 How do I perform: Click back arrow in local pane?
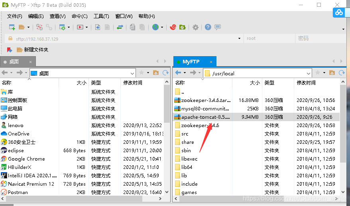coord(5,73)
